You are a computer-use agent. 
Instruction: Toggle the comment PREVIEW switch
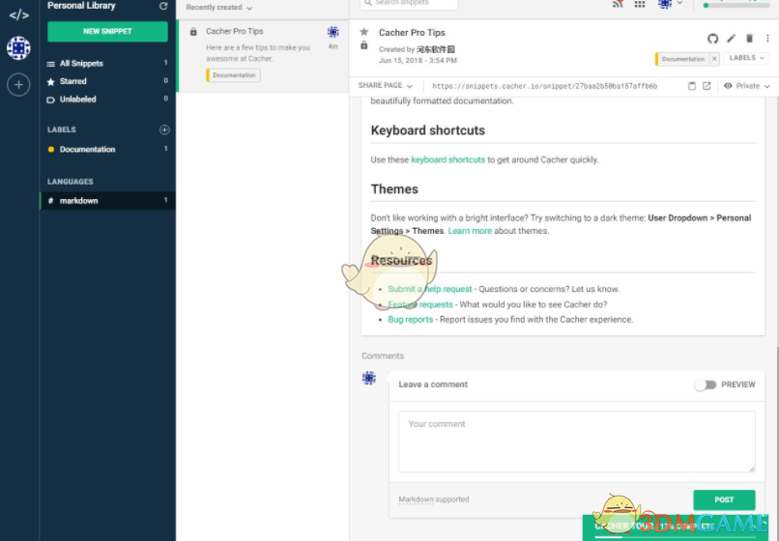[706, 384]
